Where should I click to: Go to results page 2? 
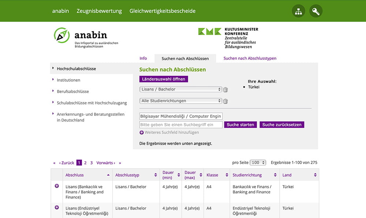point(85,163)
